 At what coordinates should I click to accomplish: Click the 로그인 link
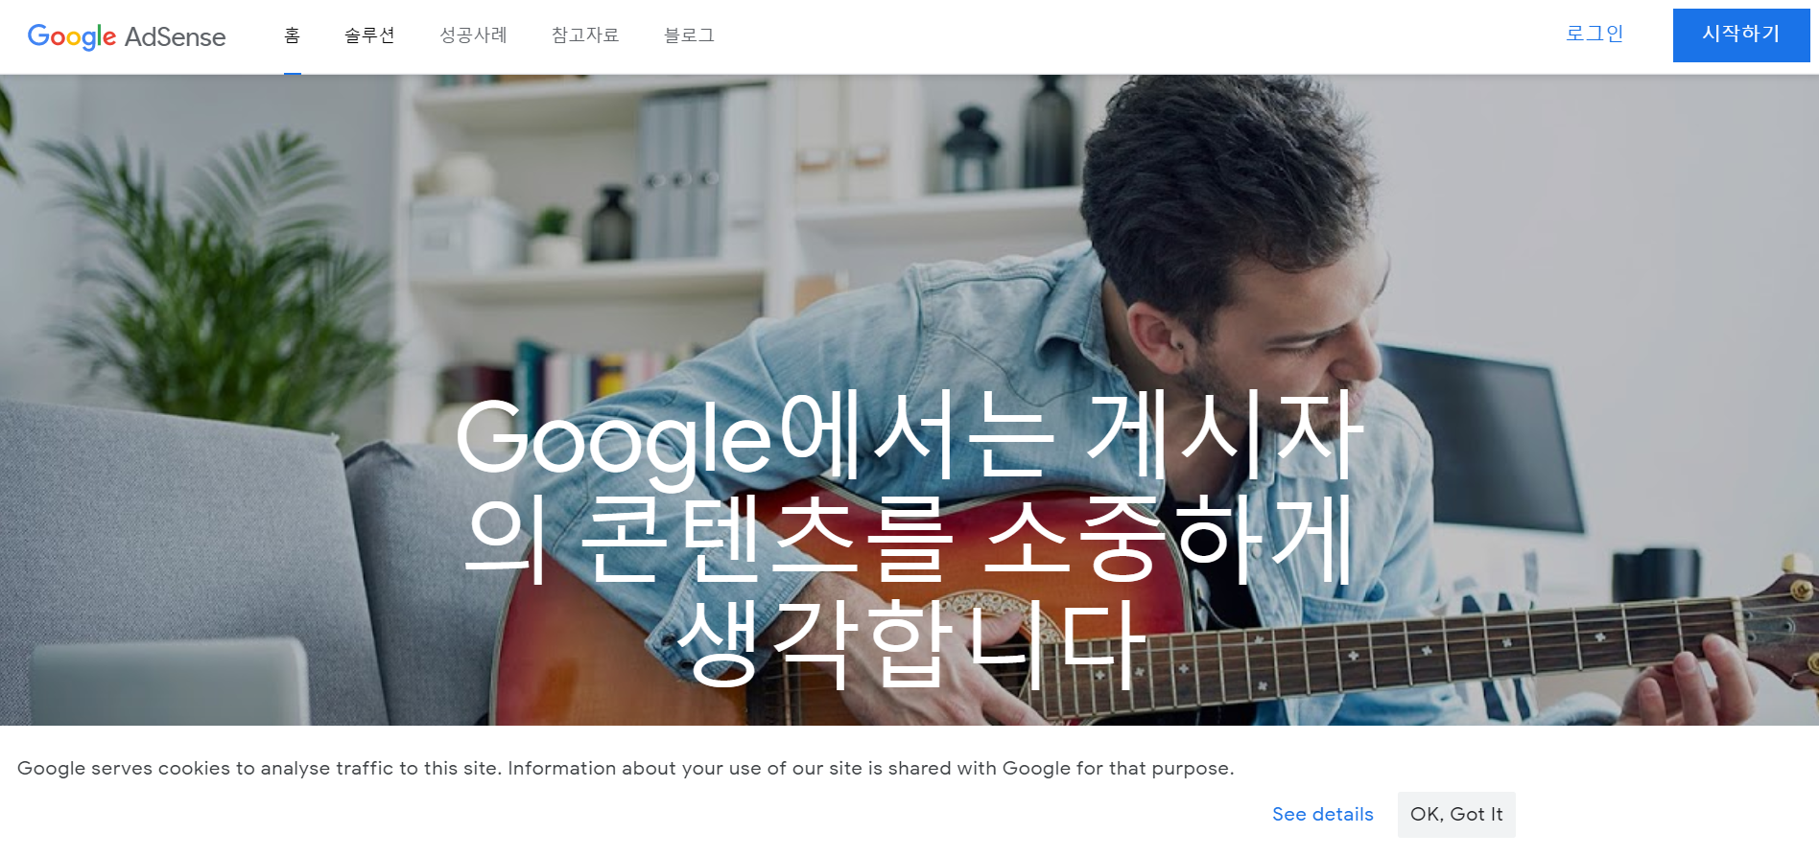(1595, 34)
